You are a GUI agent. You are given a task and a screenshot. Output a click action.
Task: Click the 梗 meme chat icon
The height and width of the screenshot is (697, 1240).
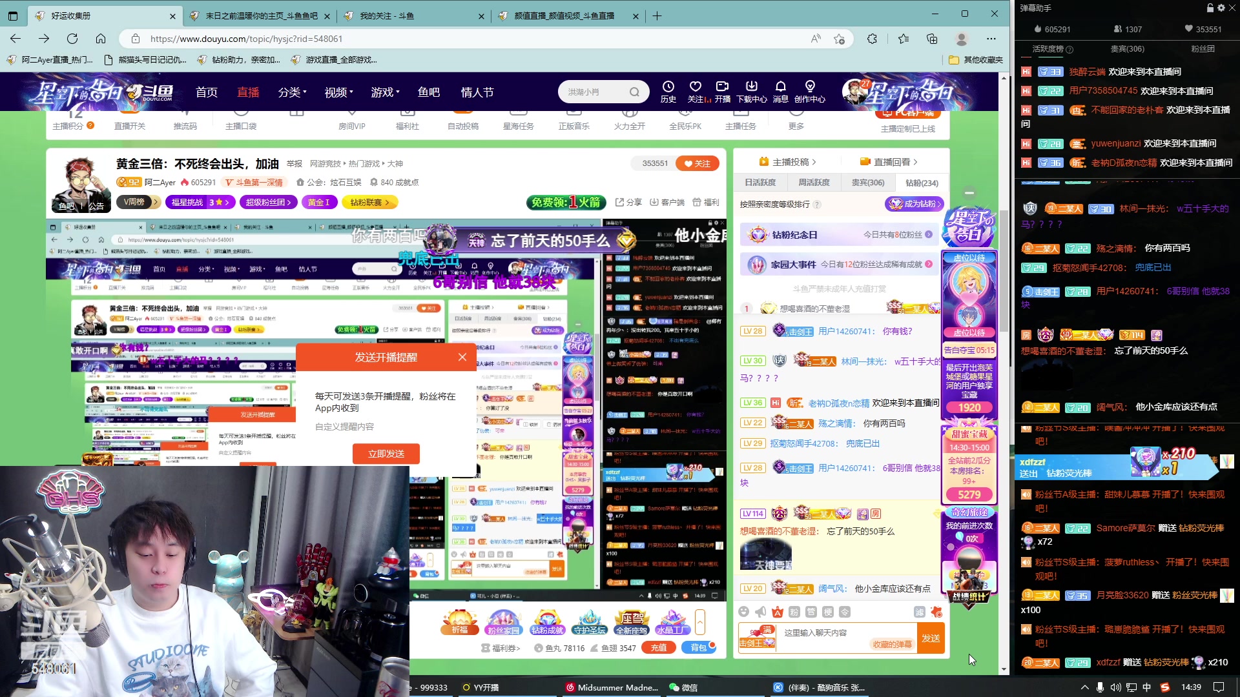[828, 612]
